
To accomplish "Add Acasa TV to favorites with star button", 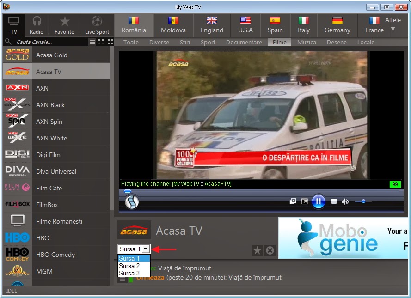I will point(257,250).
